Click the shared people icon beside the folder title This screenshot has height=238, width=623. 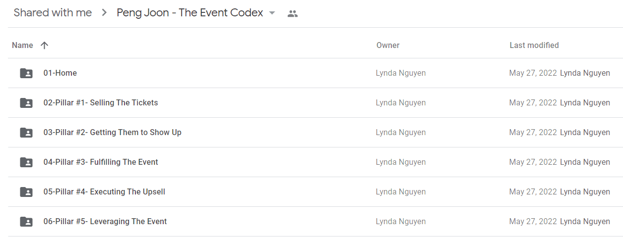(x=293, y=14)
